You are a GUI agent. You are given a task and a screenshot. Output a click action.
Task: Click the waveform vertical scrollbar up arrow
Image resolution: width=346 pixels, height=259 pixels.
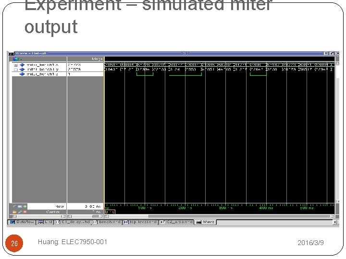(x=337, y=64)
